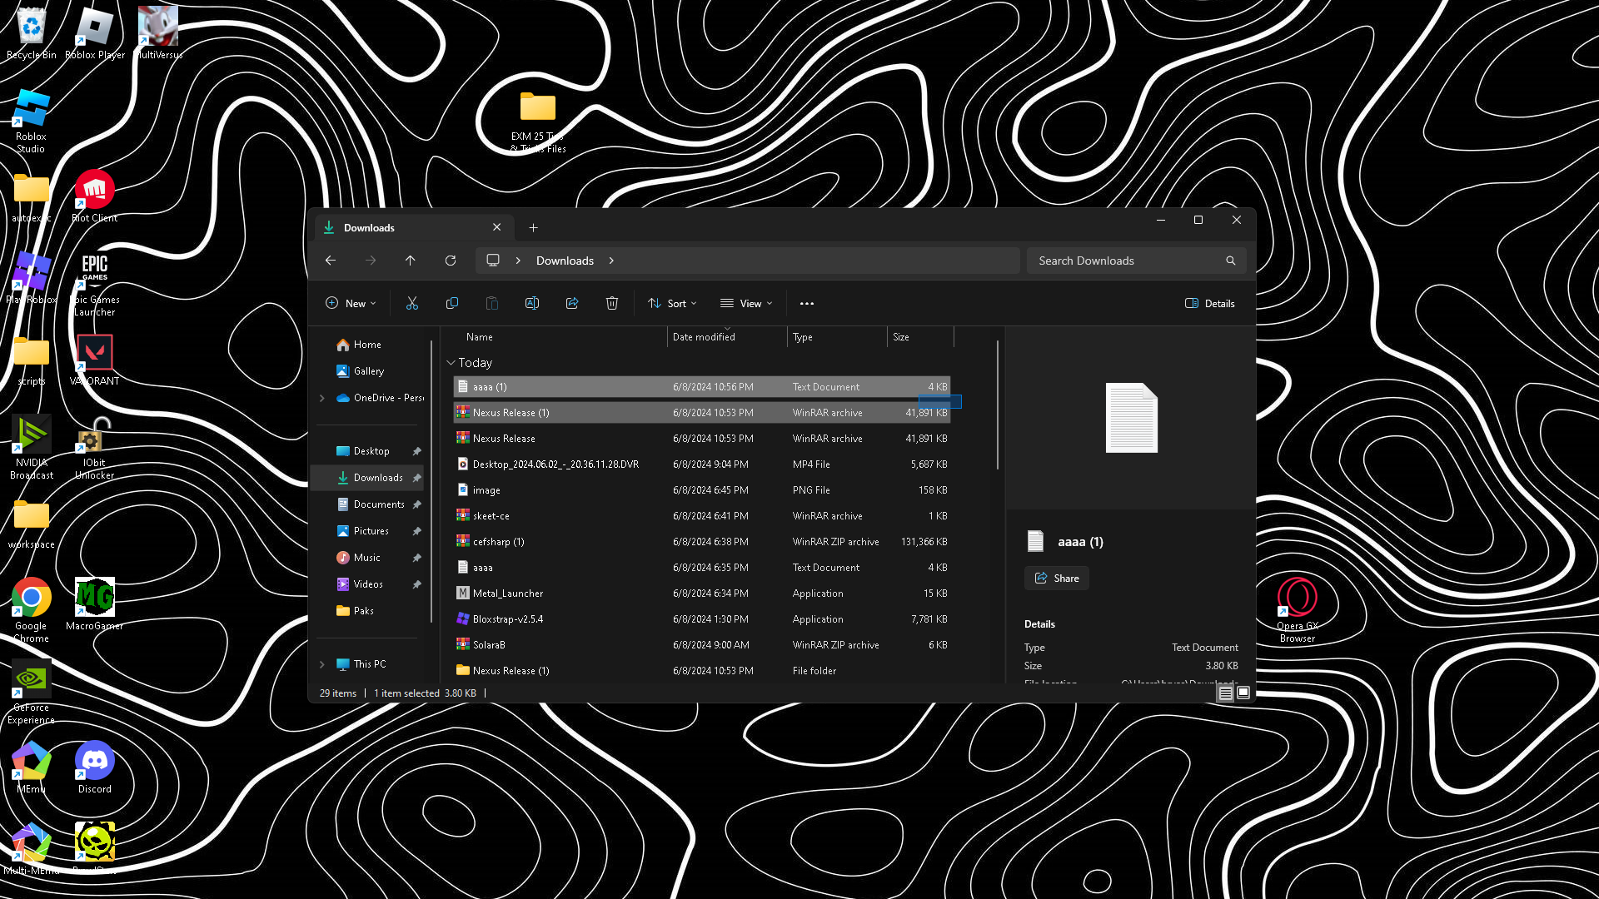
Task: Open the New item dropdown button
Action: [x=351, y=303]
